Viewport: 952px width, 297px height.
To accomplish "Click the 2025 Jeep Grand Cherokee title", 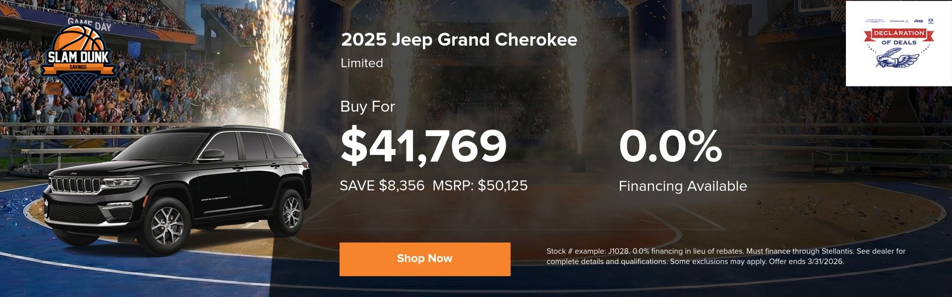I will pyautogui.click(x=459, y=40).
